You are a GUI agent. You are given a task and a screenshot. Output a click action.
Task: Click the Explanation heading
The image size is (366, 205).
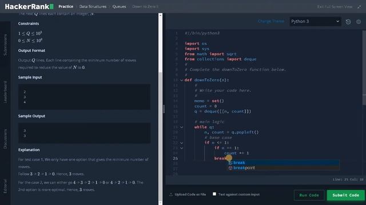tap(29, 150)
